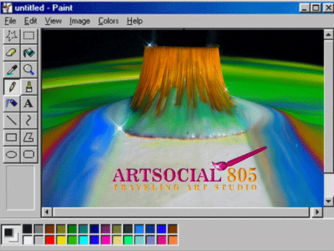Switch to the Brush tool
This screenshot has height=251, width=334.
[x=29, y=86]
